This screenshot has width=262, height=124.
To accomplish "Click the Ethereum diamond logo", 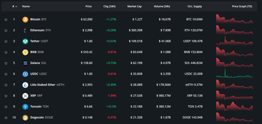I will 25,30.
